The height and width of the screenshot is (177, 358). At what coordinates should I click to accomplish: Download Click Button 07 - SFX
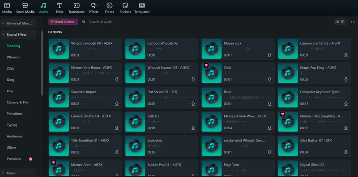pyautogui.click(x=346, y=152)
